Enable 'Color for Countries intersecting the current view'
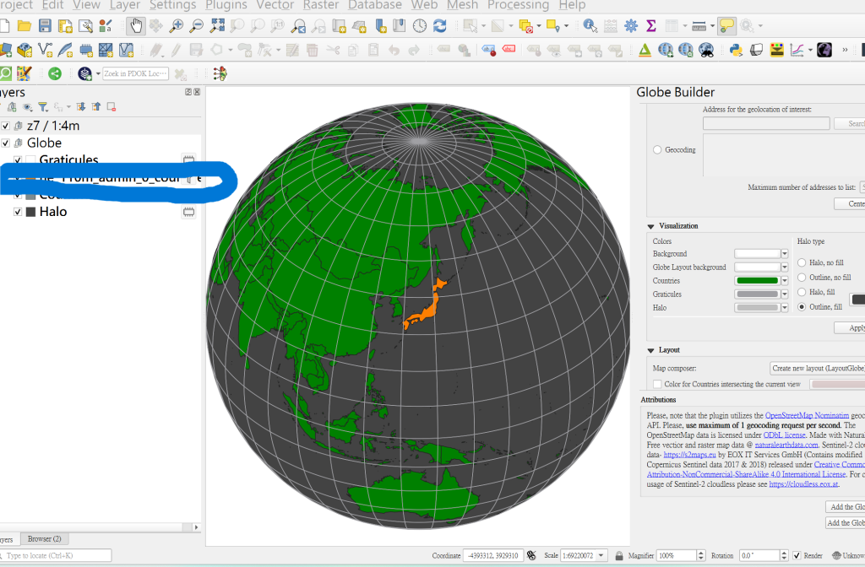 657,384
